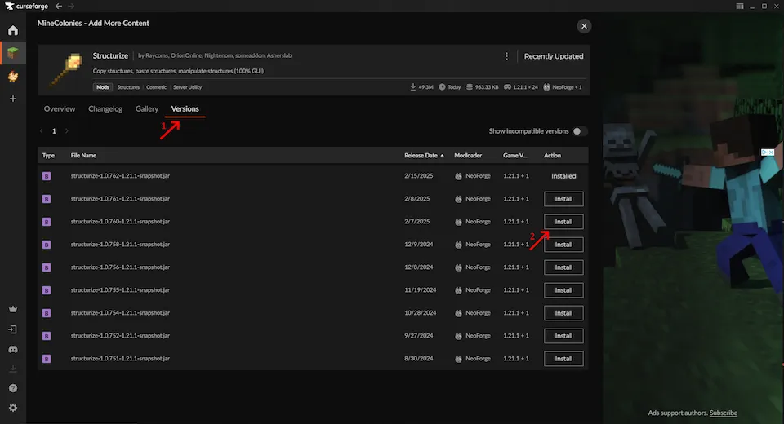Click the 2/15/2025 release date cell
This screenshot has height=424, width=784.
pos(418,176)
